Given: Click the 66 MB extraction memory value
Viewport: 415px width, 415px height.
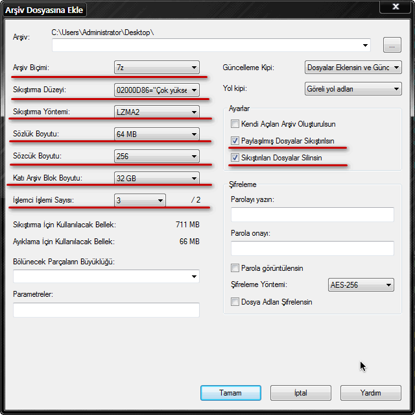Looking at the screenshot, I should click(189, 242).
